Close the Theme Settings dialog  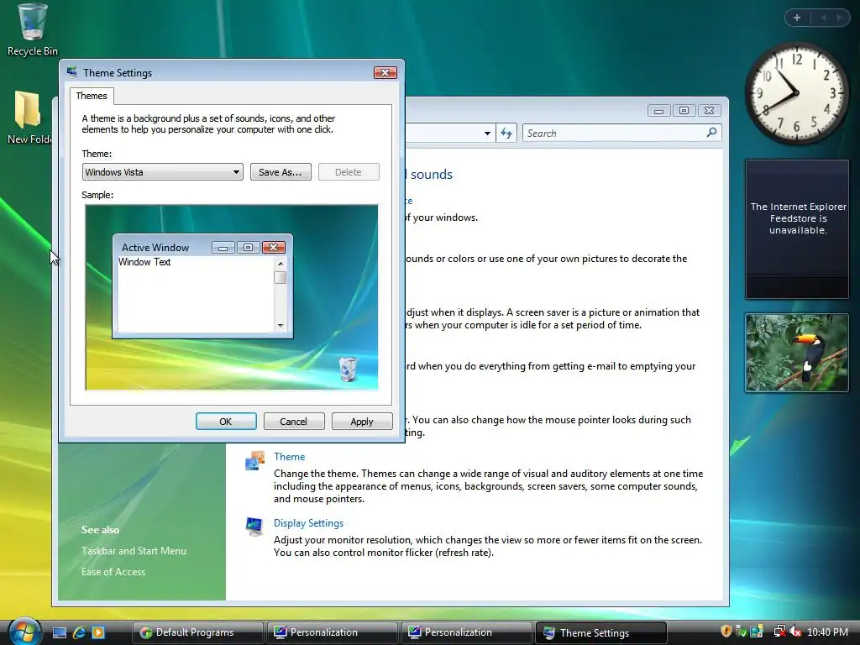pos(385,72)
